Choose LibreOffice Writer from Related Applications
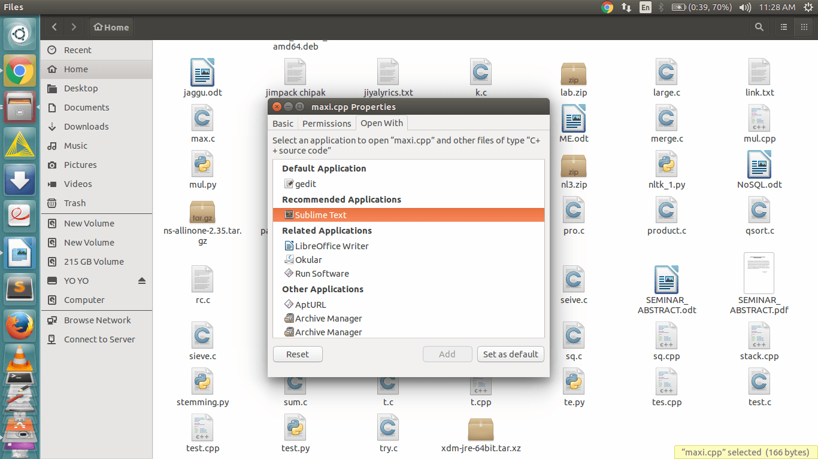Screen dimensions: 818x459 click(331, 246)
